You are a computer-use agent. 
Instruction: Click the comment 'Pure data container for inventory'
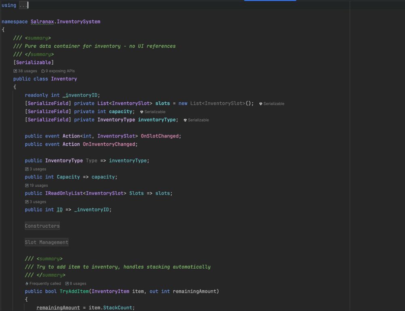tap(72, 46)
